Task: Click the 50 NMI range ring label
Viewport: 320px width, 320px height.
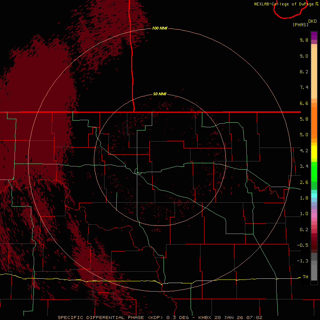Action: coord(160,94)
